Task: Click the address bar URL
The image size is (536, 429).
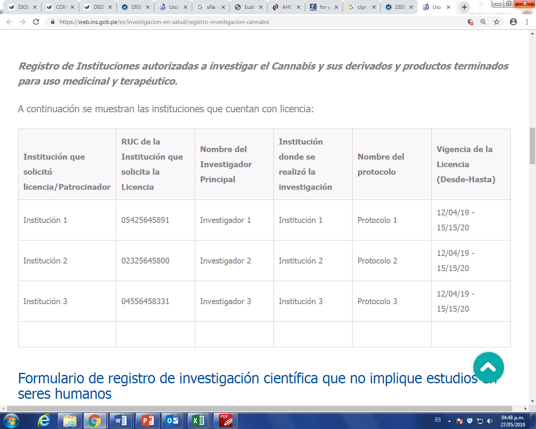Action: coord(164,22)
